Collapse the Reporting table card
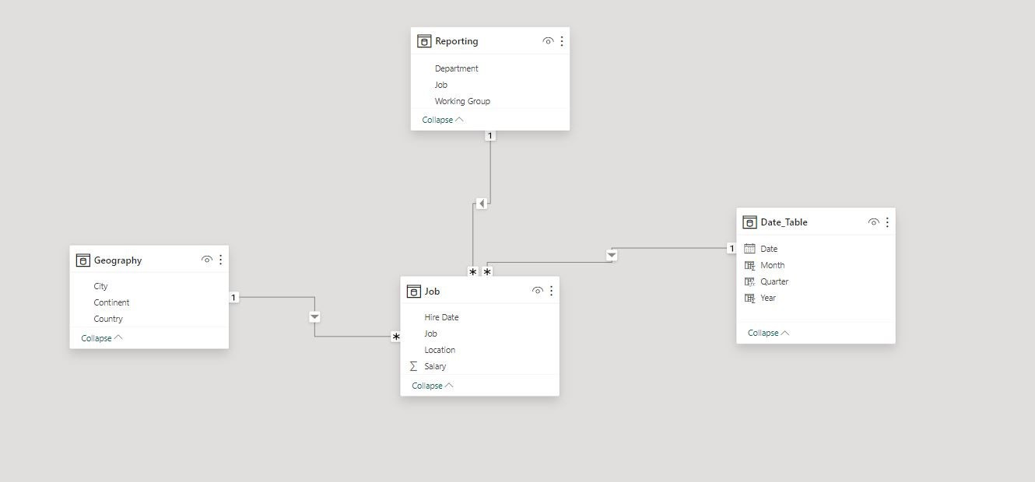The width and height of the screenshot is (1035, 482). click(442, 120)
